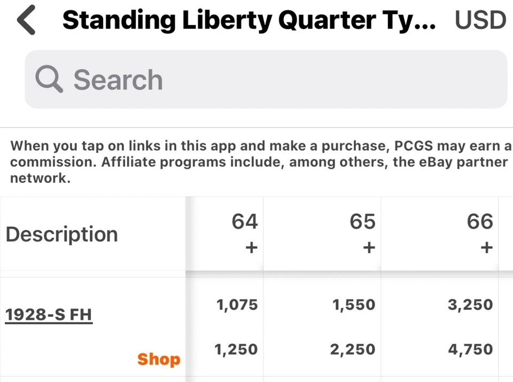This screenshot has height=382, width=513.
Task: Tap the Standing Liberty Quarter page title
Action: pos(248,21)
